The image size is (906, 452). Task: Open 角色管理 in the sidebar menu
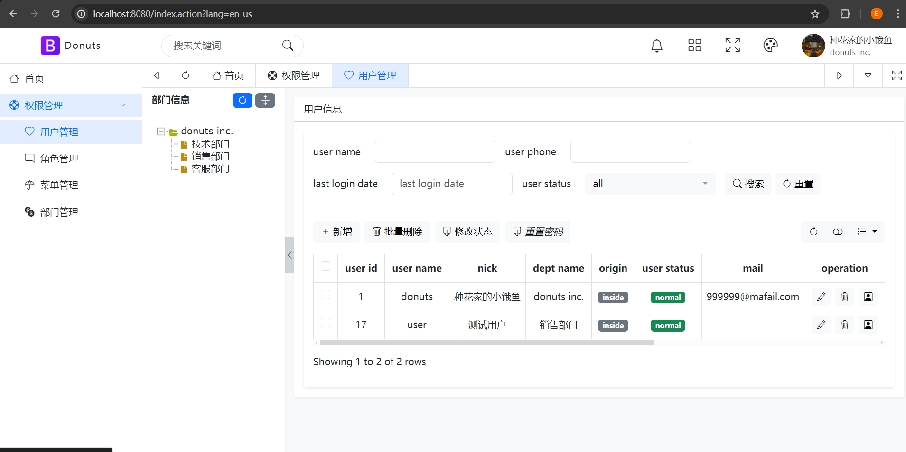[x=59, y=159]
